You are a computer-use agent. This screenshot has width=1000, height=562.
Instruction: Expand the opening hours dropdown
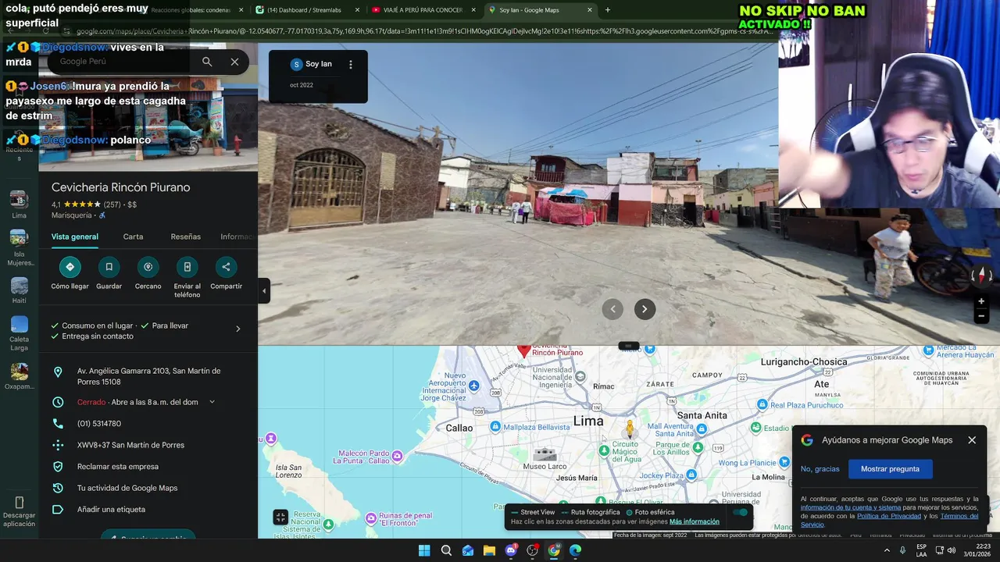212,402
